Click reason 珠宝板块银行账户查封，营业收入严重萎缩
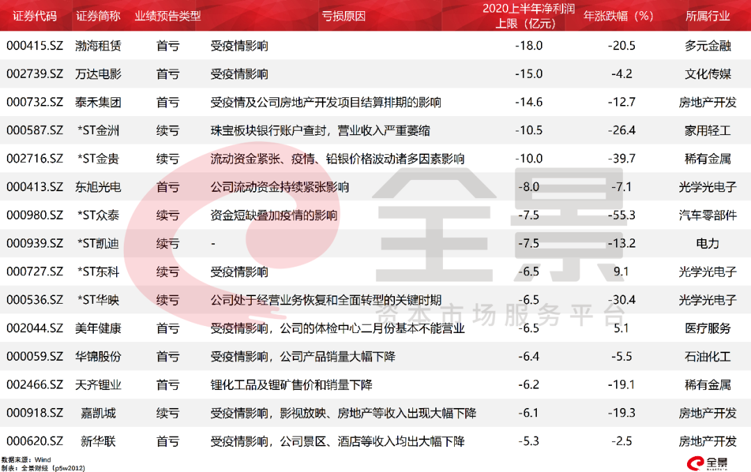The width and height of the screenshot is (751, 472). 321,131
